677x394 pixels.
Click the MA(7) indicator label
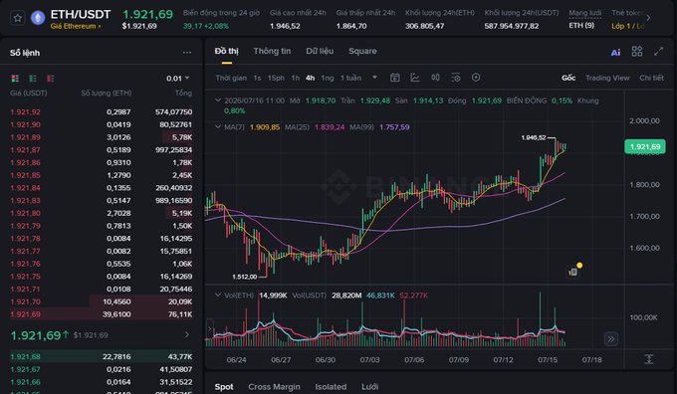(234, 127)
